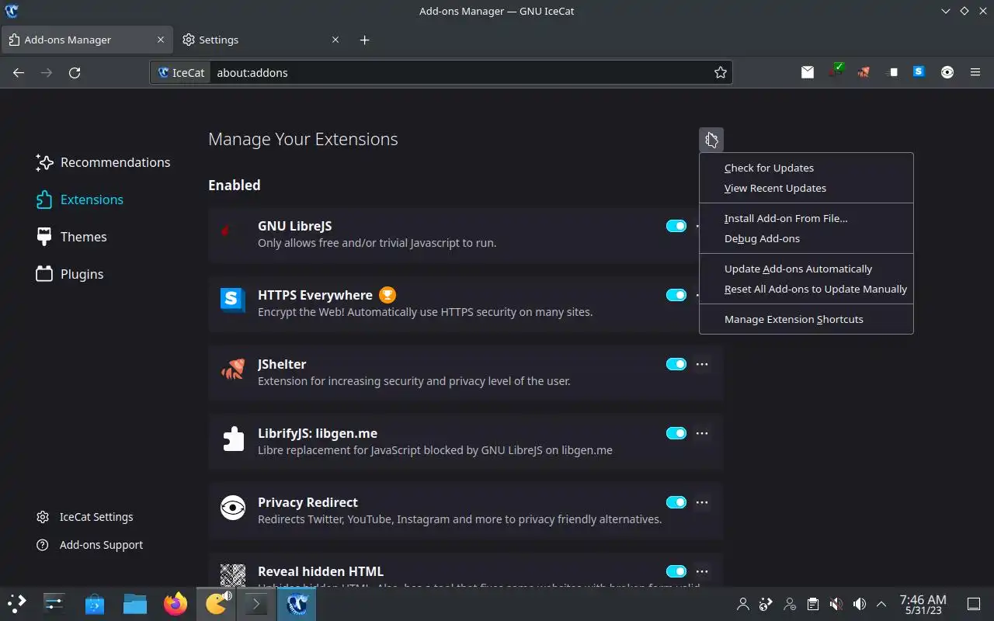Open the terminal from the taskbar
The image size is (994, 621).
point(256,603)
